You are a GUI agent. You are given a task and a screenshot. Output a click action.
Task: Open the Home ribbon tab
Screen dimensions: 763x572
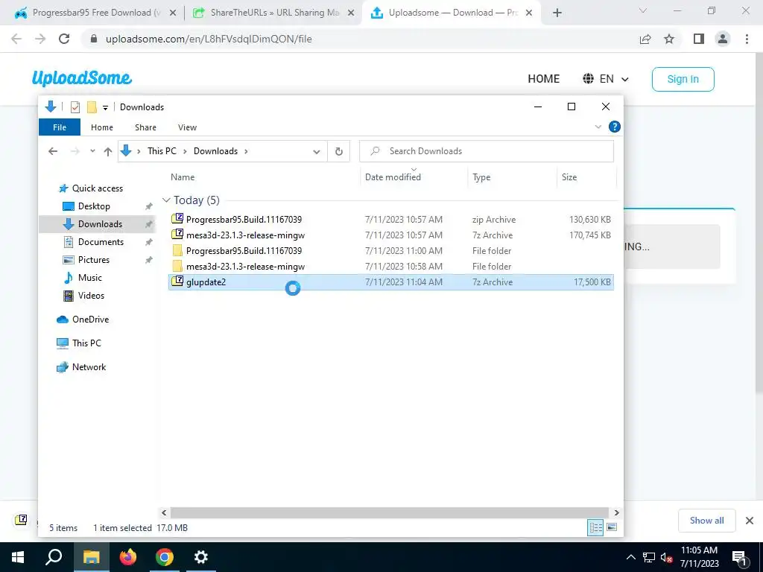101,127
